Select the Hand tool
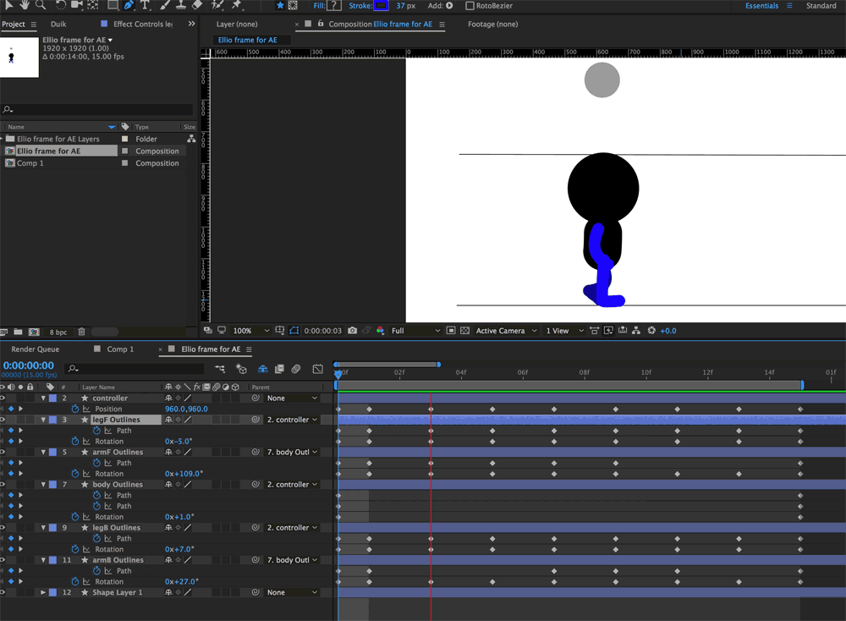This screenshot has width=846, height=621. [x=23, y=7]
